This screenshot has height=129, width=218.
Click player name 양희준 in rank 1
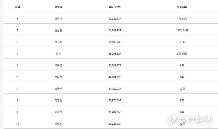tap(58, 19)
